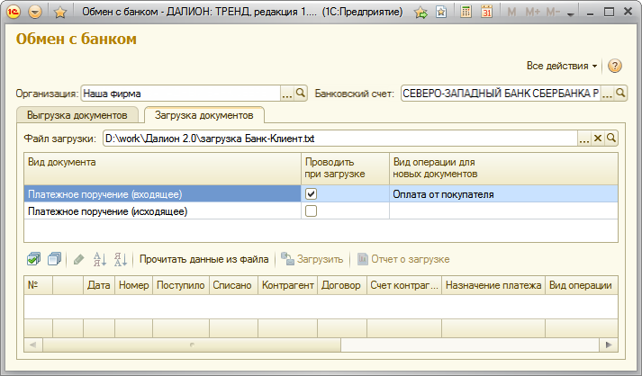Image resolution: width=642 pixels, height=376 pixels.
Task: Open help with the question mark icon
Action: point(615,66)
